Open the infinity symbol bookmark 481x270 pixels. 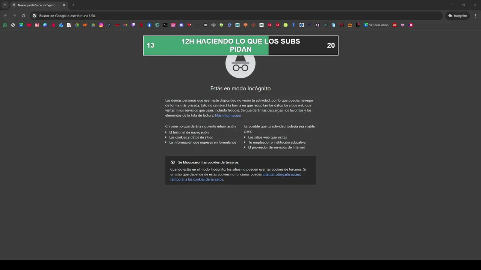click(205, 25)
